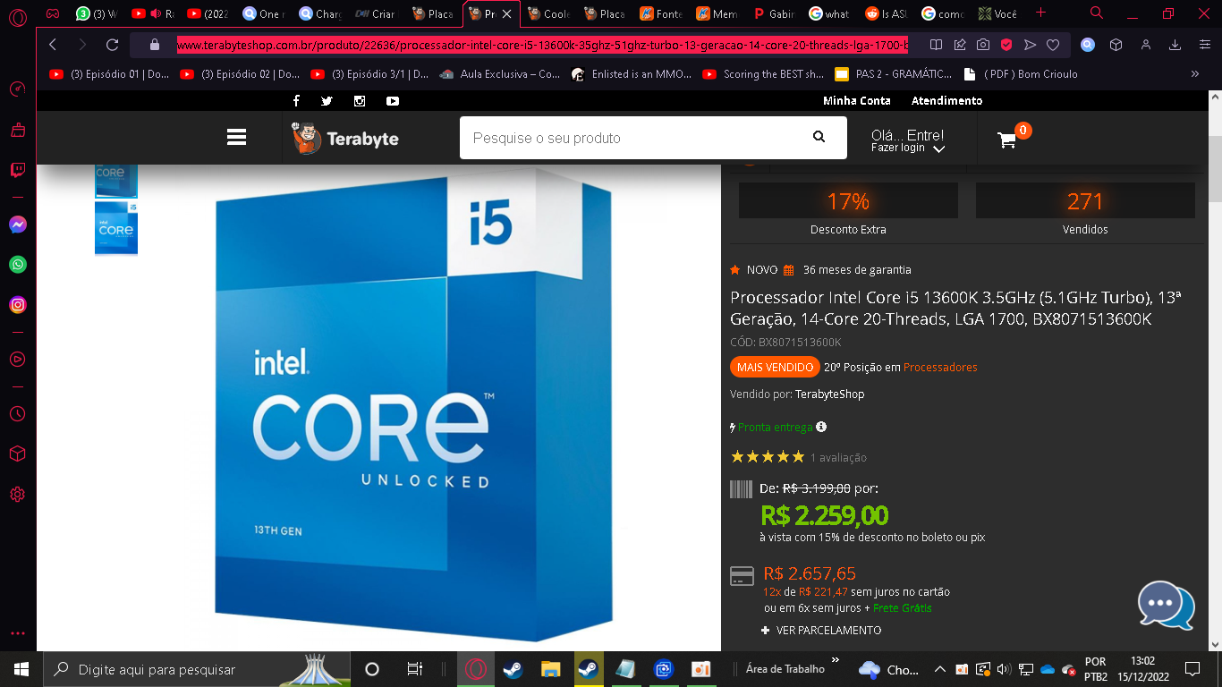
Task: Add page to bookmarks heart icon
Action: point(1053,45)
